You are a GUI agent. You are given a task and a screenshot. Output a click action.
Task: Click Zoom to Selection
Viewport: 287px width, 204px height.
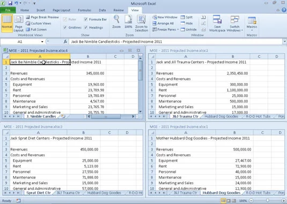[141, 24]
